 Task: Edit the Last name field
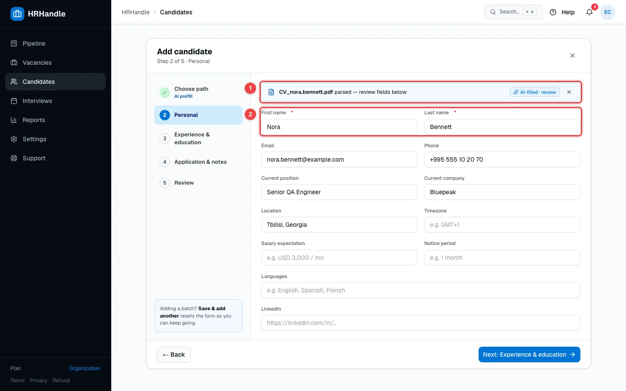coord(502,127)
